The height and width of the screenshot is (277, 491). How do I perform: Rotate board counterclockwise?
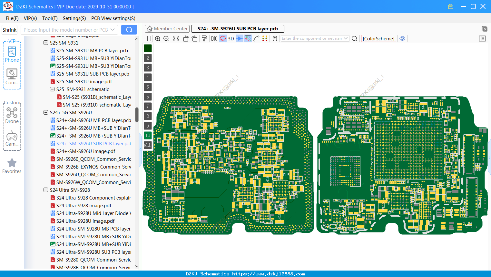click(x=186, y=38)
